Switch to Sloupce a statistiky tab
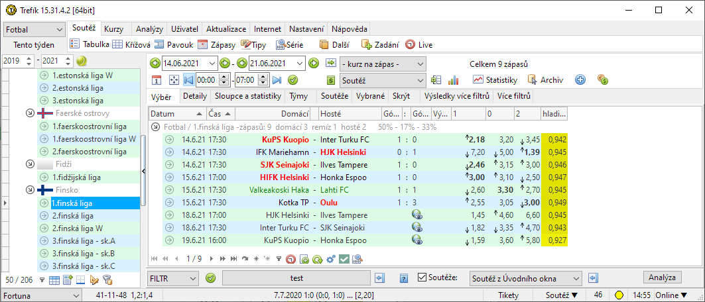 pyautogui.click(x=248, y=96)
